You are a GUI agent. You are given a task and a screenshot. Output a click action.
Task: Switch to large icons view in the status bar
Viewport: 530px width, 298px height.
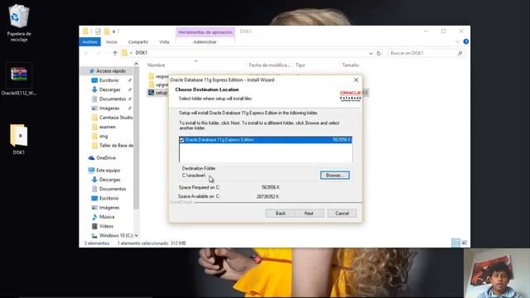(465, 243)
